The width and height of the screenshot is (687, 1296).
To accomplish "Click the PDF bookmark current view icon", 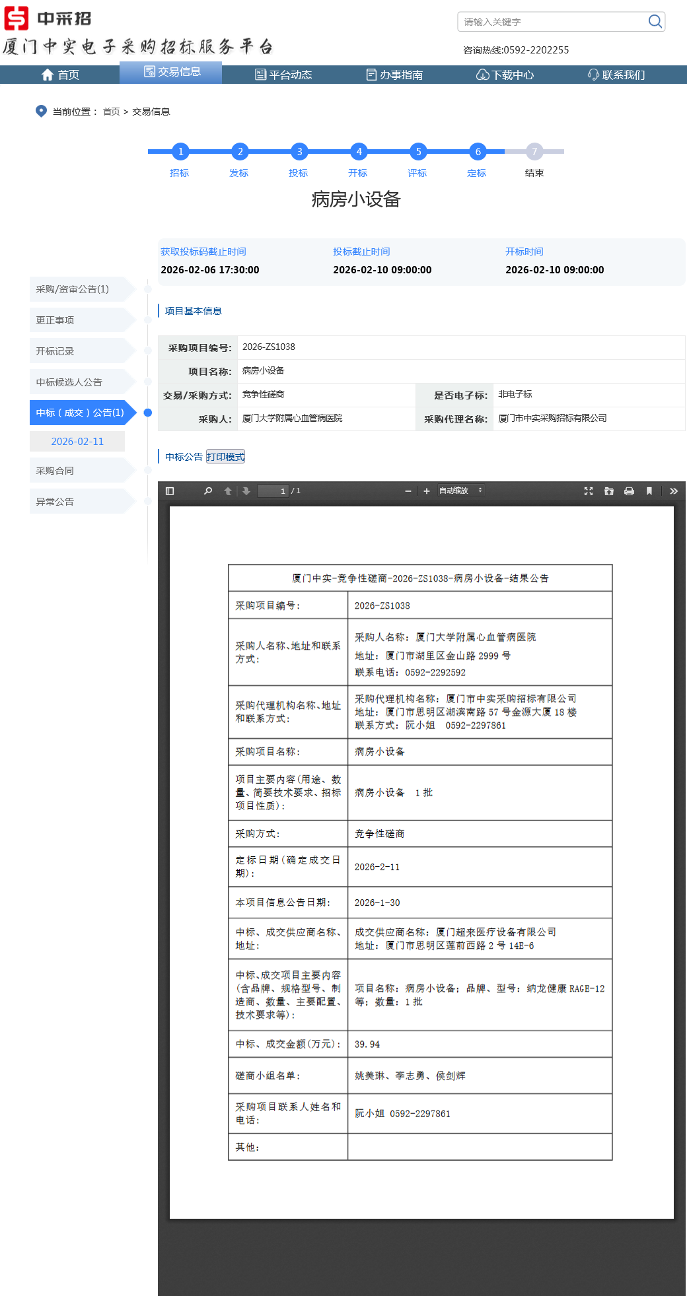I will (649, 491).
